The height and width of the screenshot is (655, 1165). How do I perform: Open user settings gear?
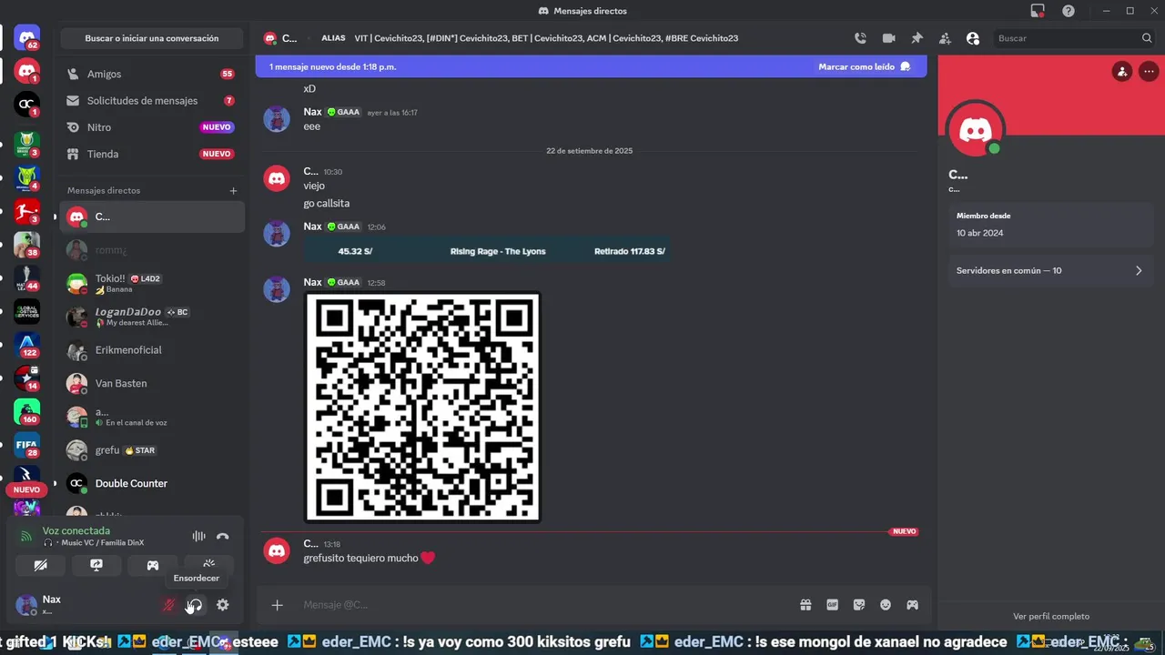pos(222,605)
